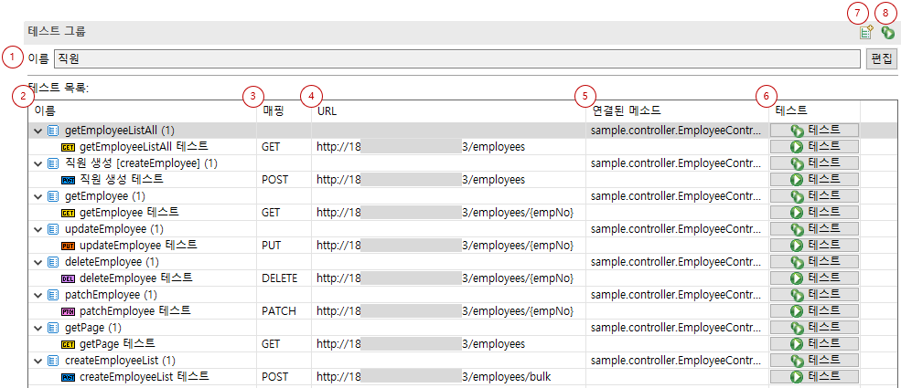Collapse the 직원 생성 [createEmployee] group
The height and width of the screenshot is (388, 901).
point(38,163)
